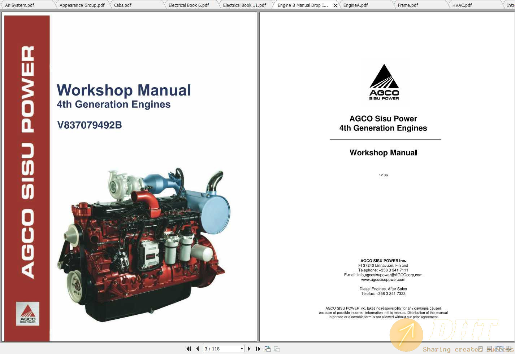Viewport: 515px width, 354px height.
Task: Select the Engine B Manual Drop tab
Action: point(303,5)
